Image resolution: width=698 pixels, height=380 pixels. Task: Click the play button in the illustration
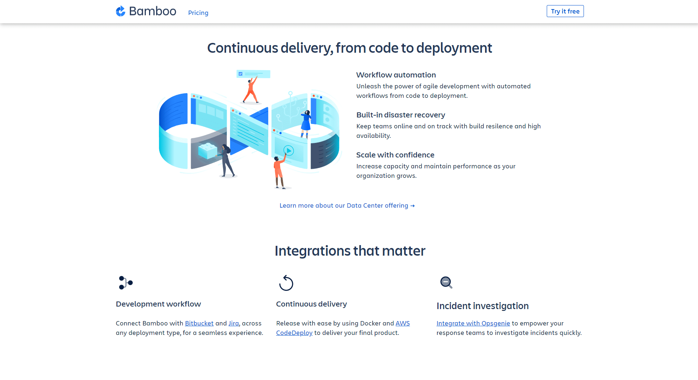[x=288, y=150]
